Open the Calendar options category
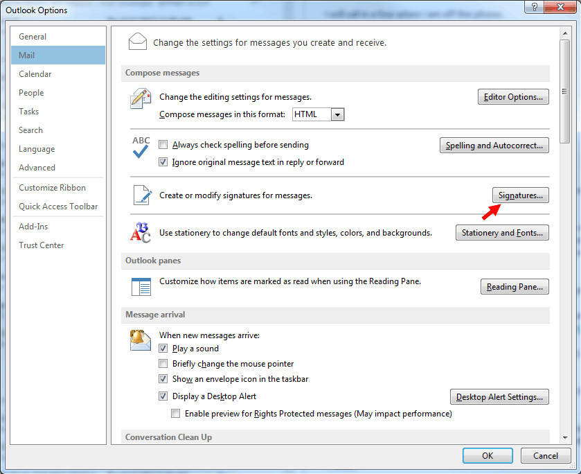 click(x=58, y=74)
